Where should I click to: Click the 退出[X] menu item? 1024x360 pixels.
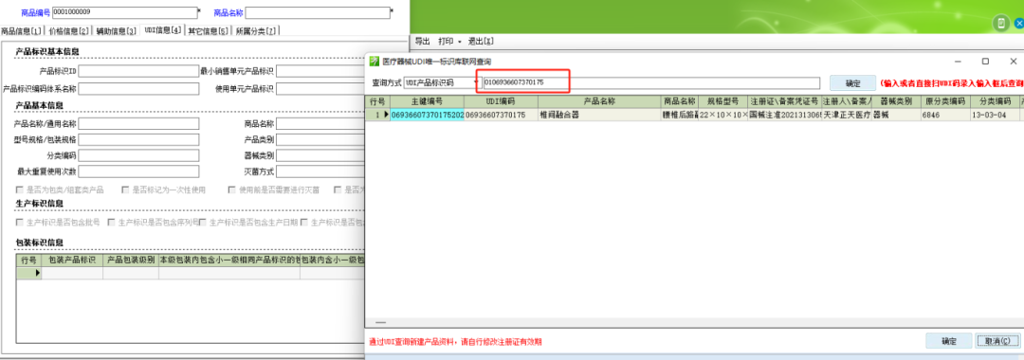pyautogui.click(x=481, y=41)
